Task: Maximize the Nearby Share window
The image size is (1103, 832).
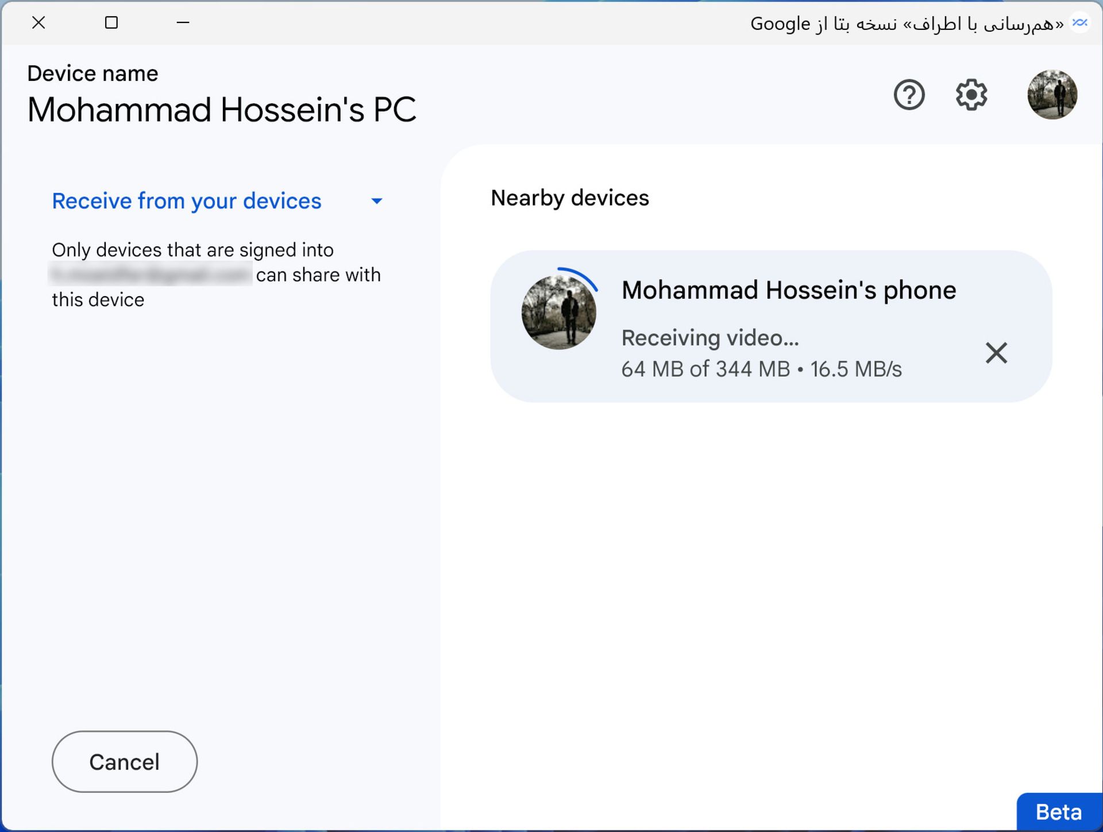Action: click(111, 22)
